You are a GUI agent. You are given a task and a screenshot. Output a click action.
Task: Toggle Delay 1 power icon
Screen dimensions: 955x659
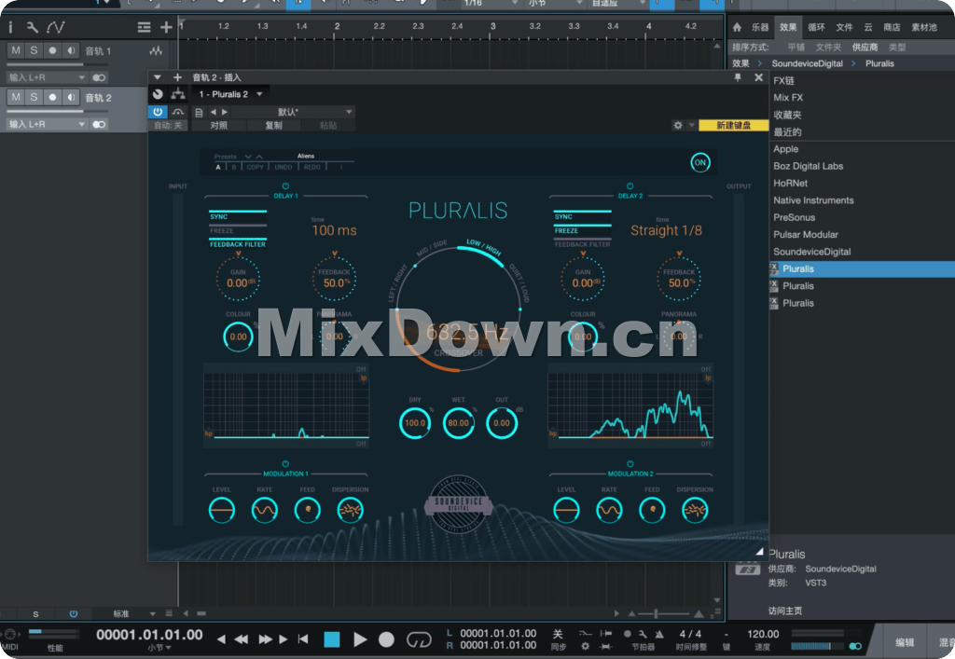tap(285, 186)
